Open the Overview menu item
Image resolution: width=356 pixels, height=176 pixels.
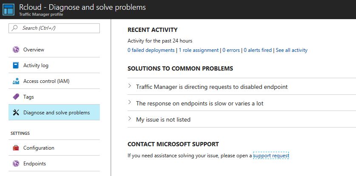(54, 49)
